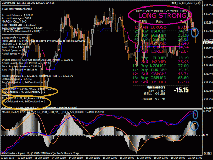Click the 'LONG STRONG' signal text
This screenshot has height=160, width=213.
tap(162, 16)
